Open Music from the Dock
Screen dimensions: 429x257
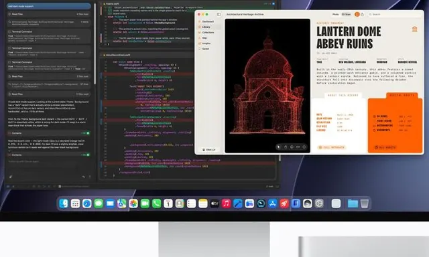[227, 203]
